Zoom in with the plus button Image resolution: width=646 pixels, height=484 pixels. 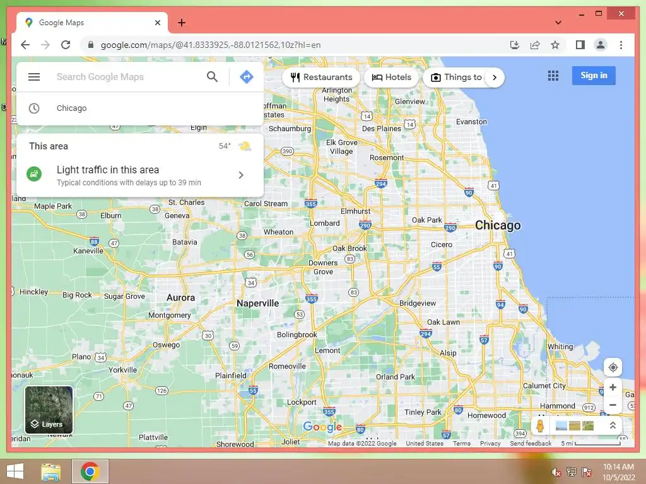tap(613, 388)
